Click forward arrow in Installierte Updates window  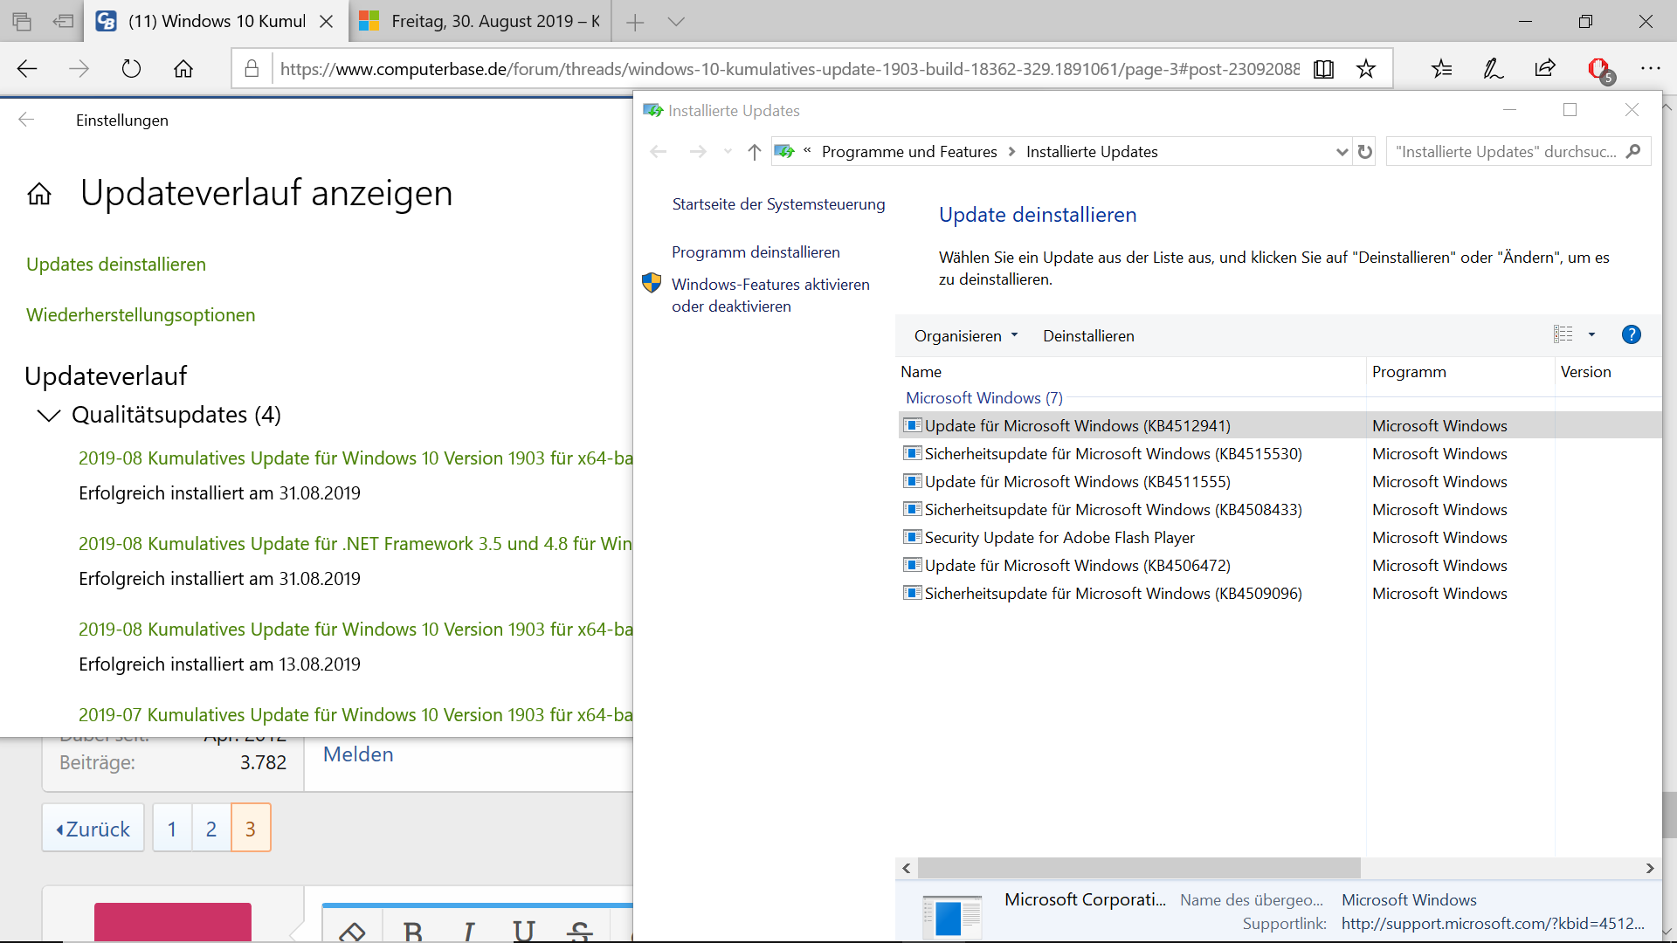[698, 152]
